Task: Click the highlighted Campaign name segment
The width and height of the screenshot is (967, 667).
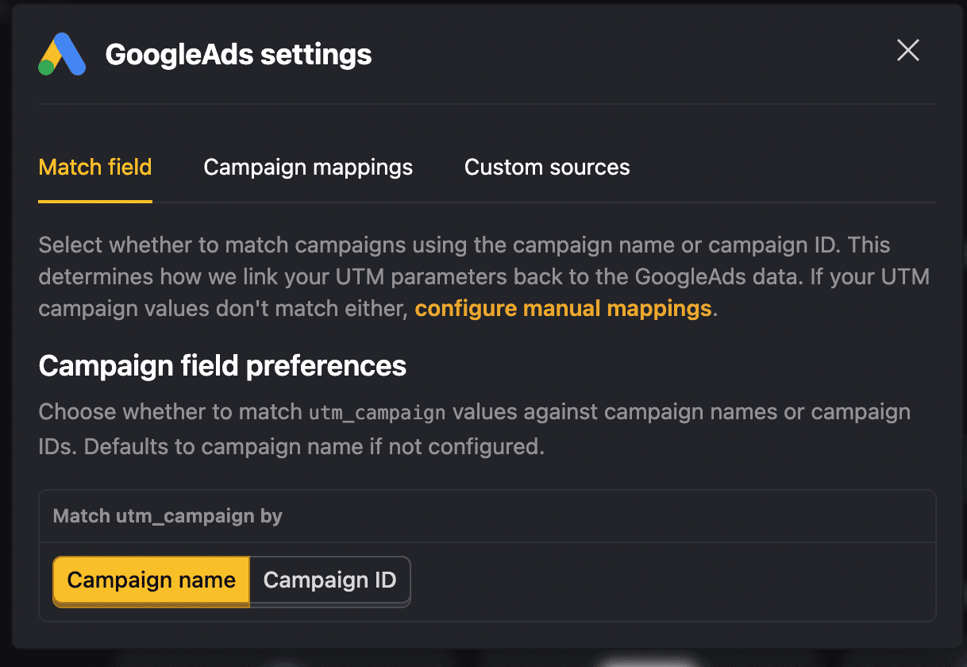Action: click(150, 580)
